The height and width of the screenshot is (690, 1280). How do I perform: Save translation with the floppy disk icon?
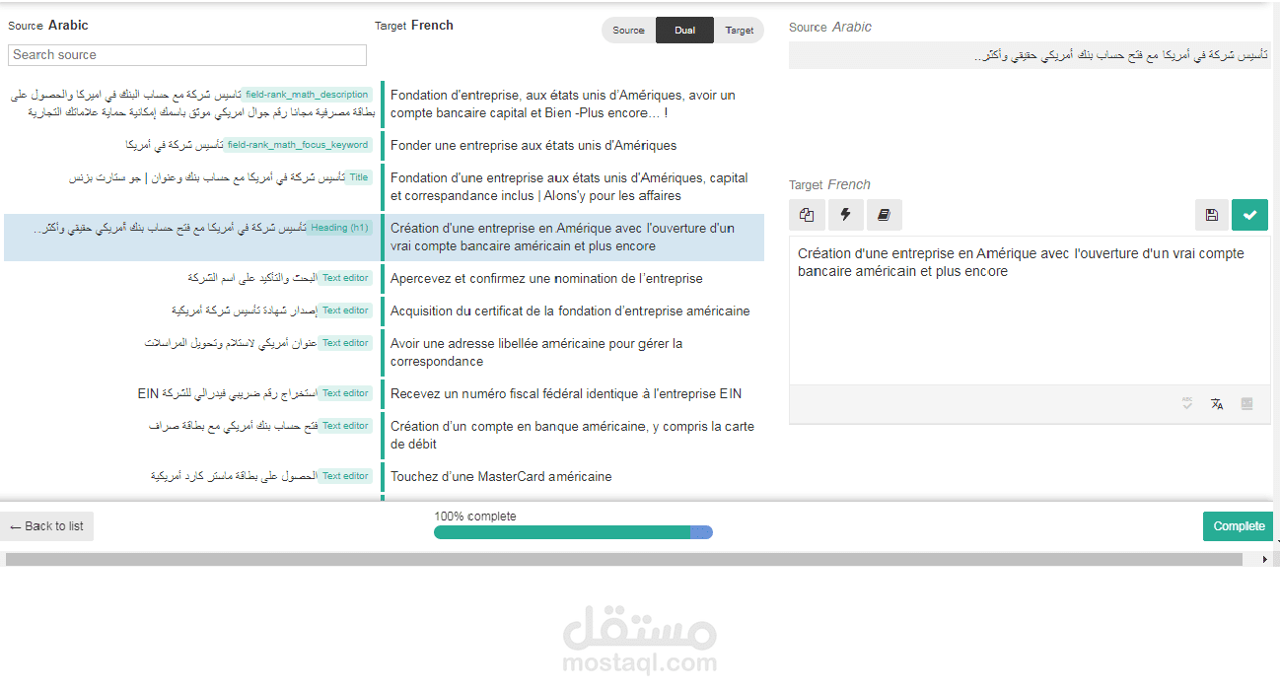(x=1211, y=215)
